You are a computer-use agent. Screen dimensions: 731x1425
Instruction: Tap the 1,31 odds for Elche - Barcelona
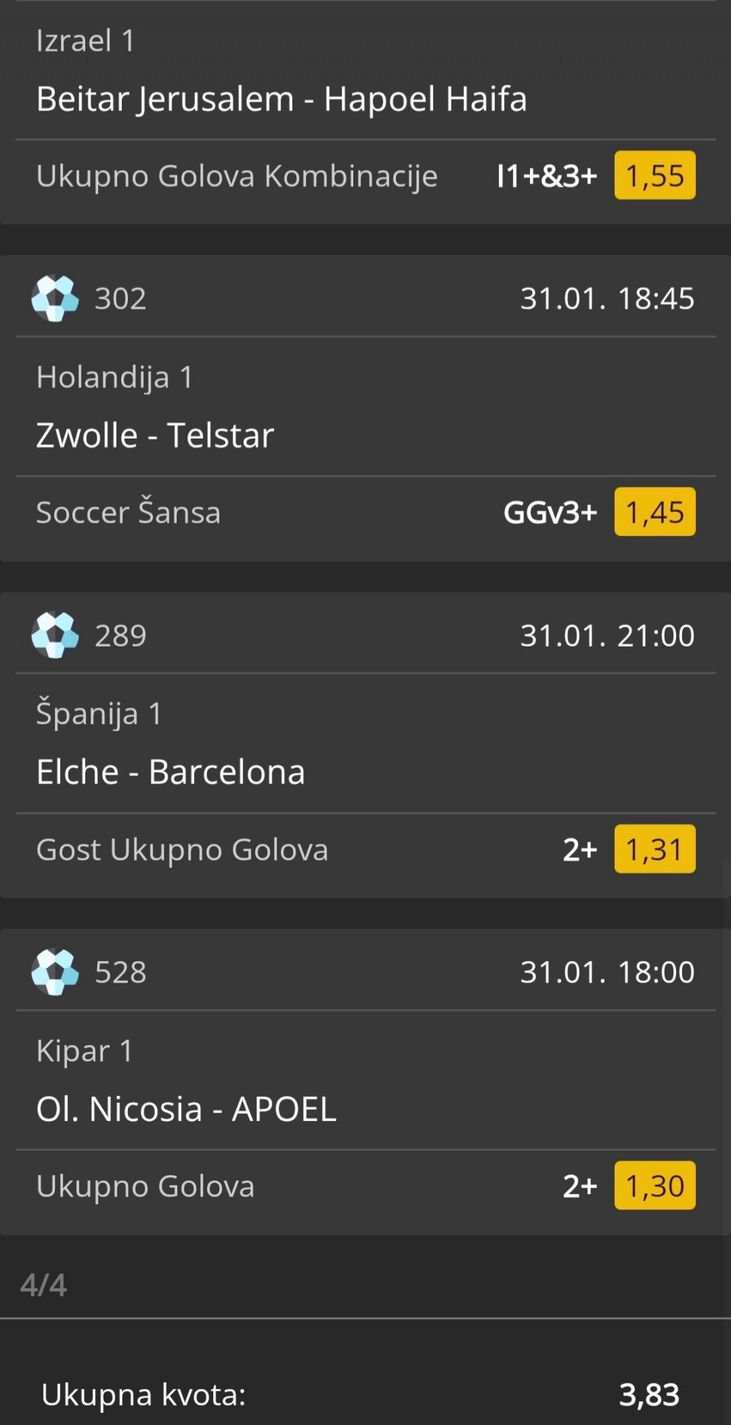click(x=654, y=849)
